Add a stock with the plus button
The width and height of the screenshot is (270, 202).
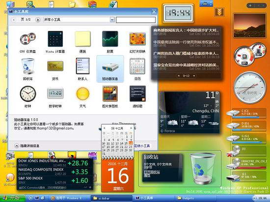(x=90, y=187)
